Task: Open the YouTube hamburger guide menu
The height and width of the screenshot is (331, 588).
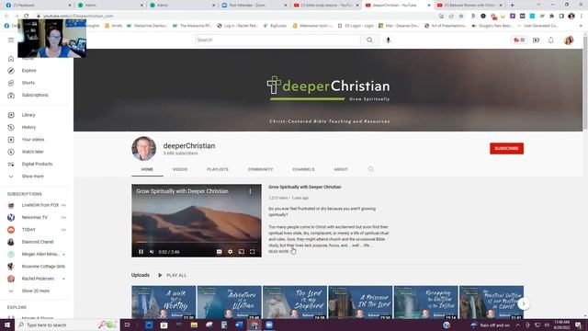Action: point(11,40)
